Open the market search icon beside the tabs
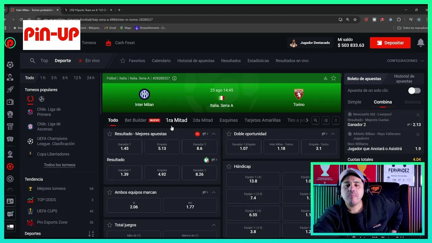The image size is (432, 243). click(x=316, y=120)
